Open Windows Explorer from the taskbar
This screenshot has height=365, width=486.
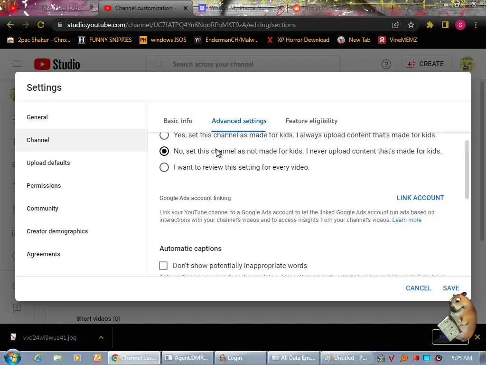57,358
